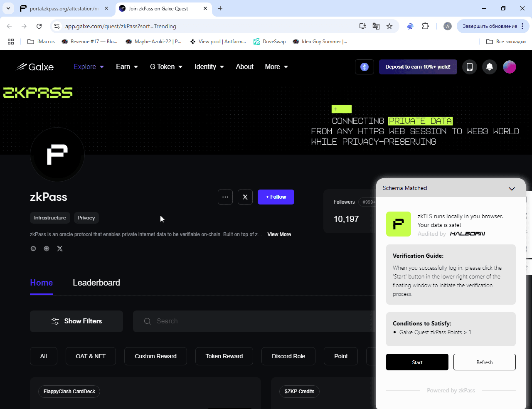532x409 pixels.
Task: Switch to the Home tab
Action: 42,283
